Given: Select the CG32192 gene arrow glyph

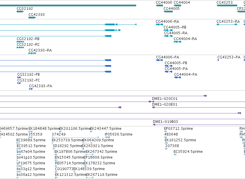Looking at the screenshot, I should click(20, 12).
